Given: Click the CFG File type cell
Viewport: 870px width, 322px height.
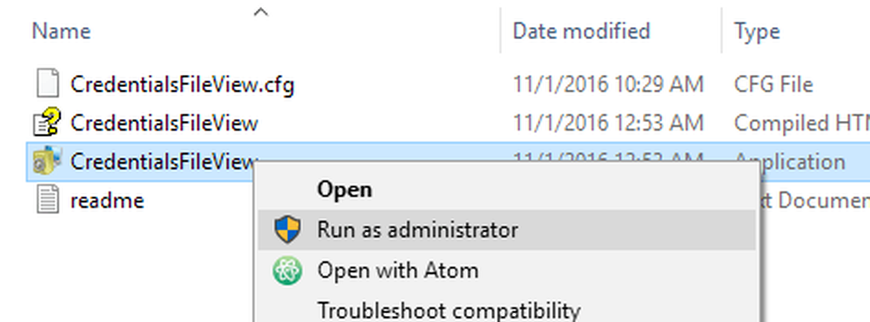Looking at the screenshot, I should (x=773, y=84).
